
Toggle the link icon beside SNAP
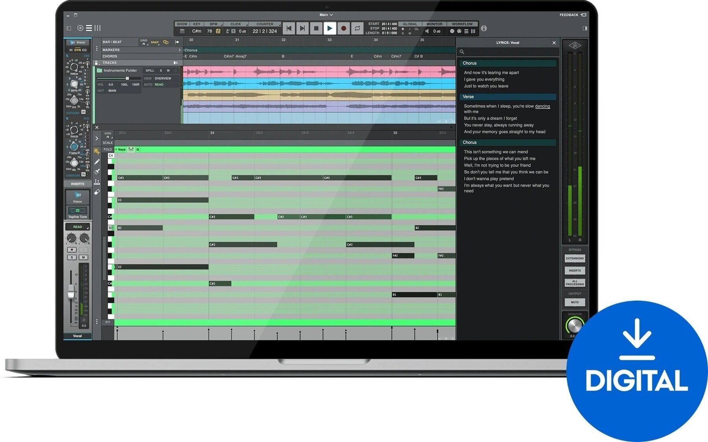tap(166, 42)
